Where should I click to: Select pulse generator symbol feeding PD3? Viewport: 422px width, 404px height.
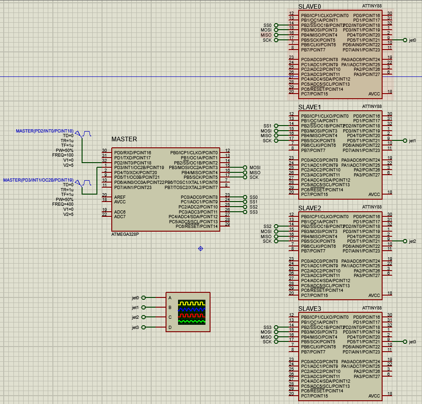83,183
